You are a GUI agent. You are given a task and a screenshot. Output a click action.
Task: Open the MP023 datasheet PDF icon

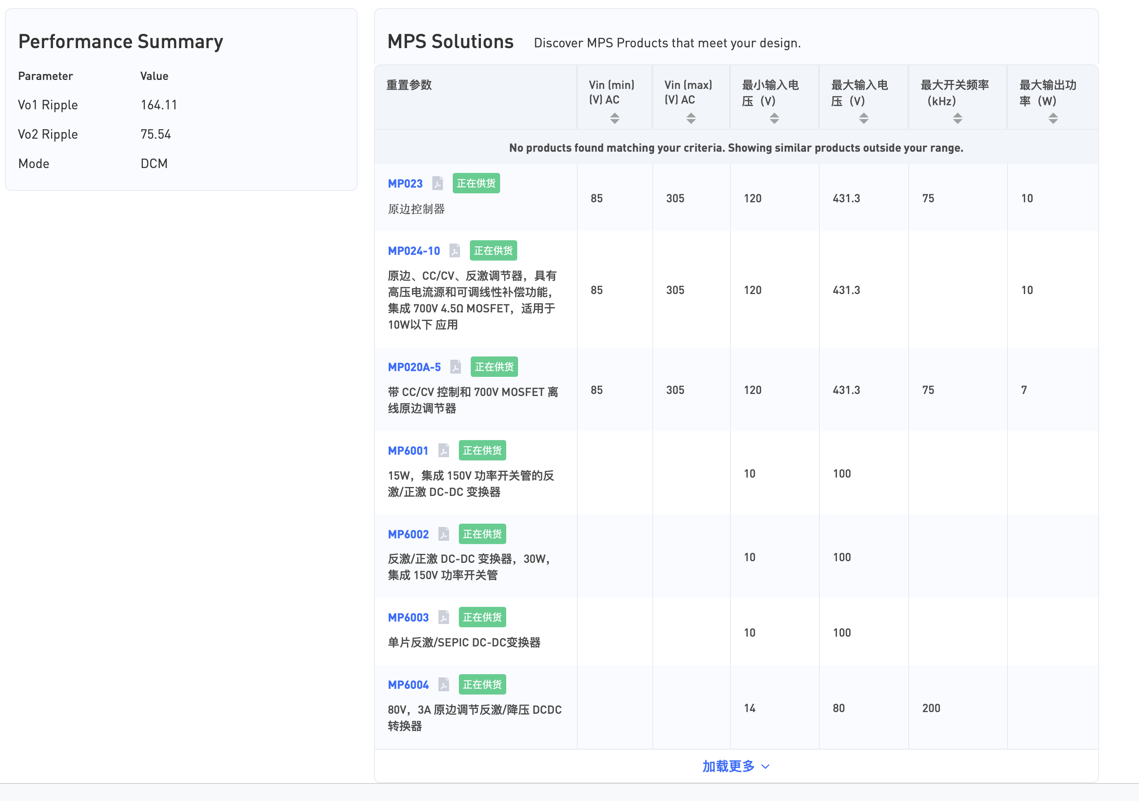437,184
